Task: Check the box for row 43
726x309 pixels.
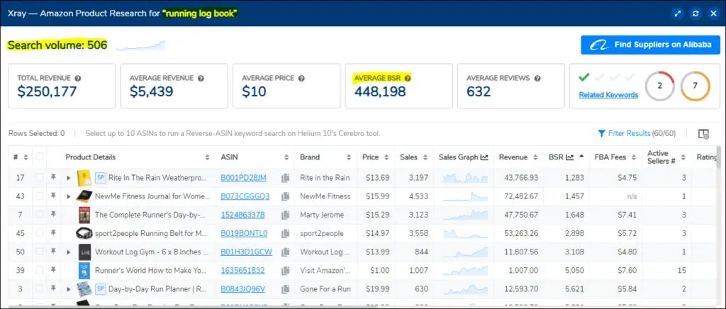Action: click(x=40, y=196)
